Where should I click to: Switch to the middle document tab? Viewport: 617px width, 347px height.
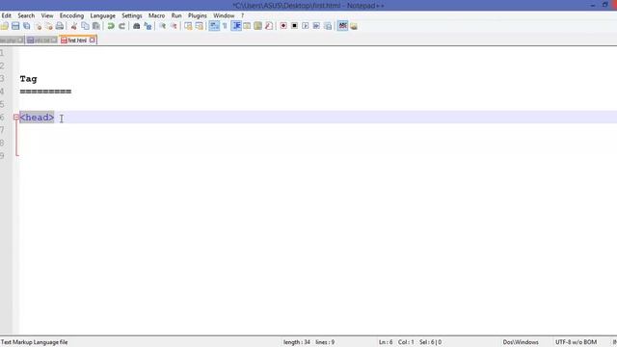point(42,40)
